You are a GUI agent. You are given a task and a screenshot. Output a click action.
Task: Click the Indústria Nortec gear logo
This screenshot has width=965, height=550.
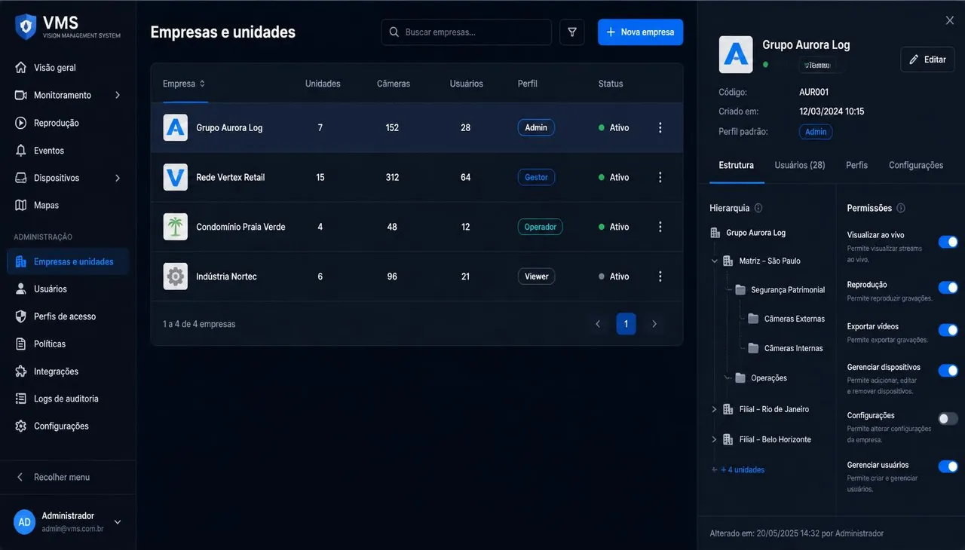coord(176,277)
